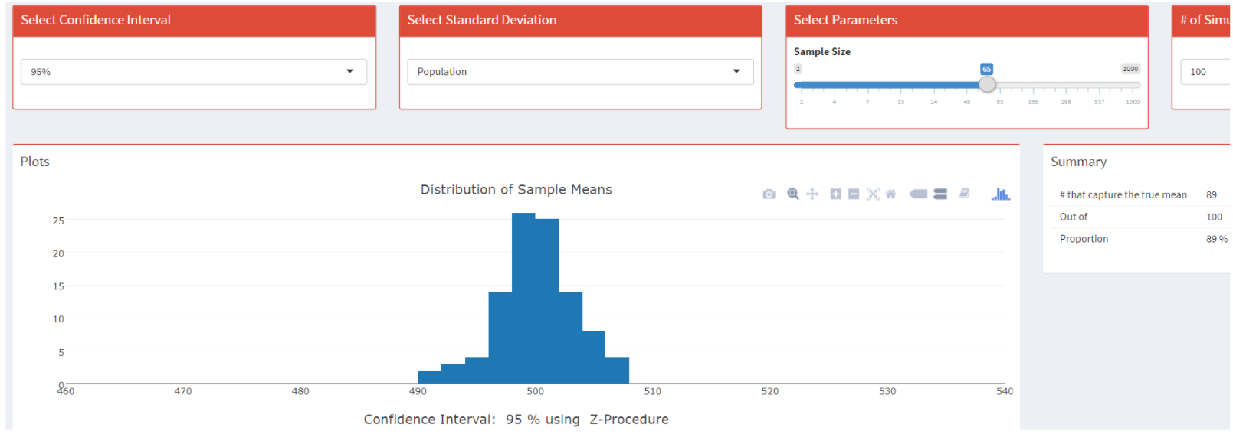Click the x-axis tick label 500
1233x444 pixels.
click(535, 391)
